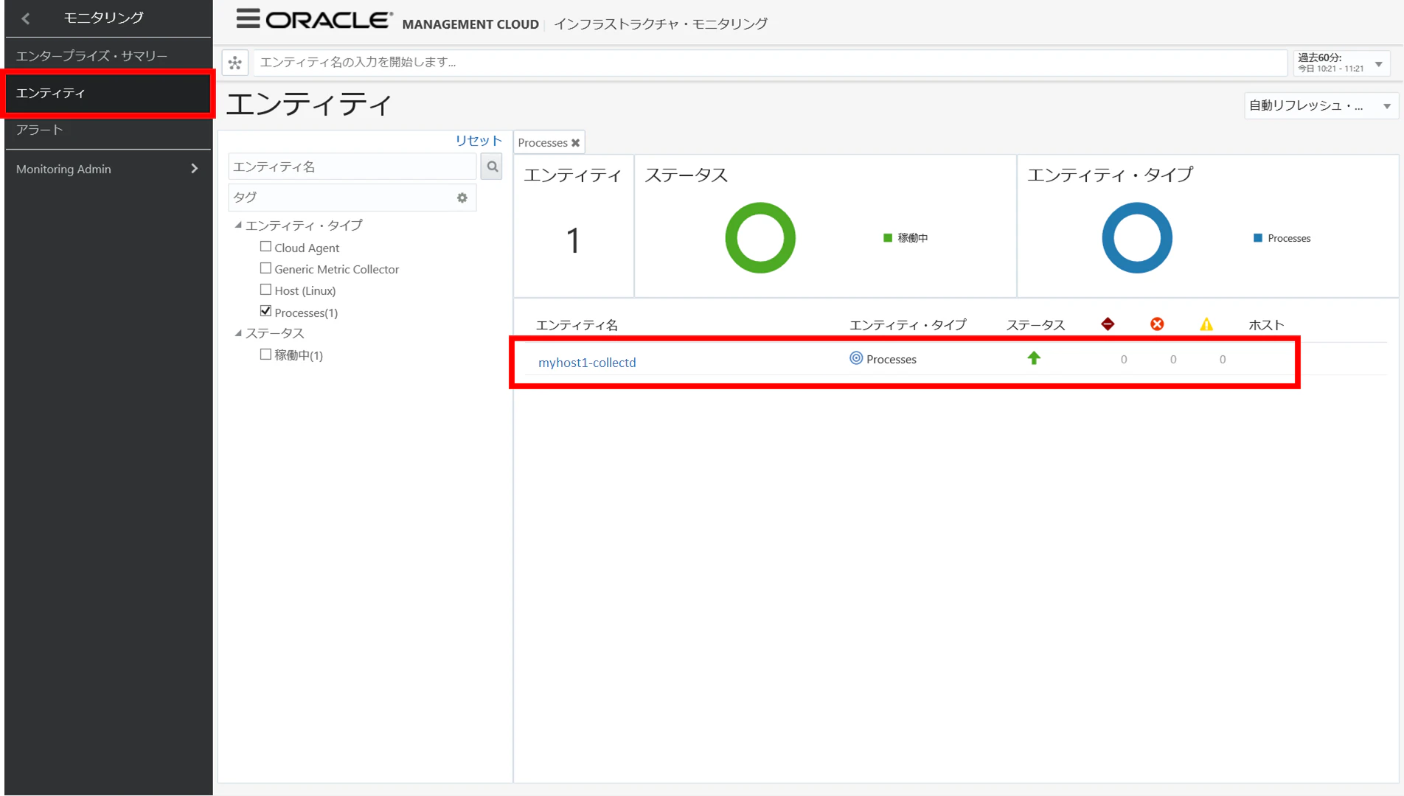
Task: Select エンティティ in the sidebar
Action: [108, 93]
